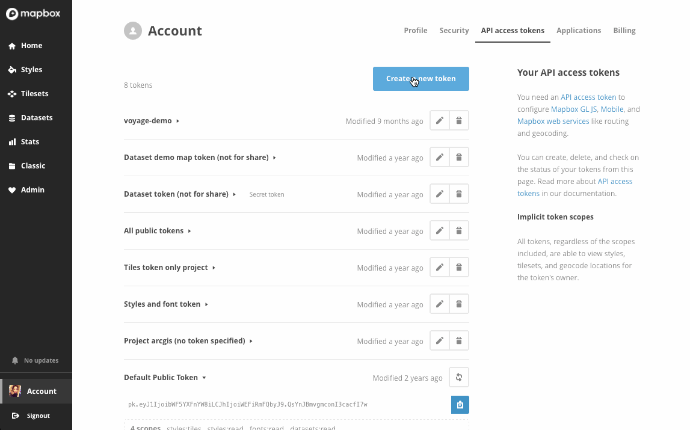The width and height of the screenshot is (690, 430).
Task: Delete Styles and font token
Action: pyautogui.click(x=459, y=304)
